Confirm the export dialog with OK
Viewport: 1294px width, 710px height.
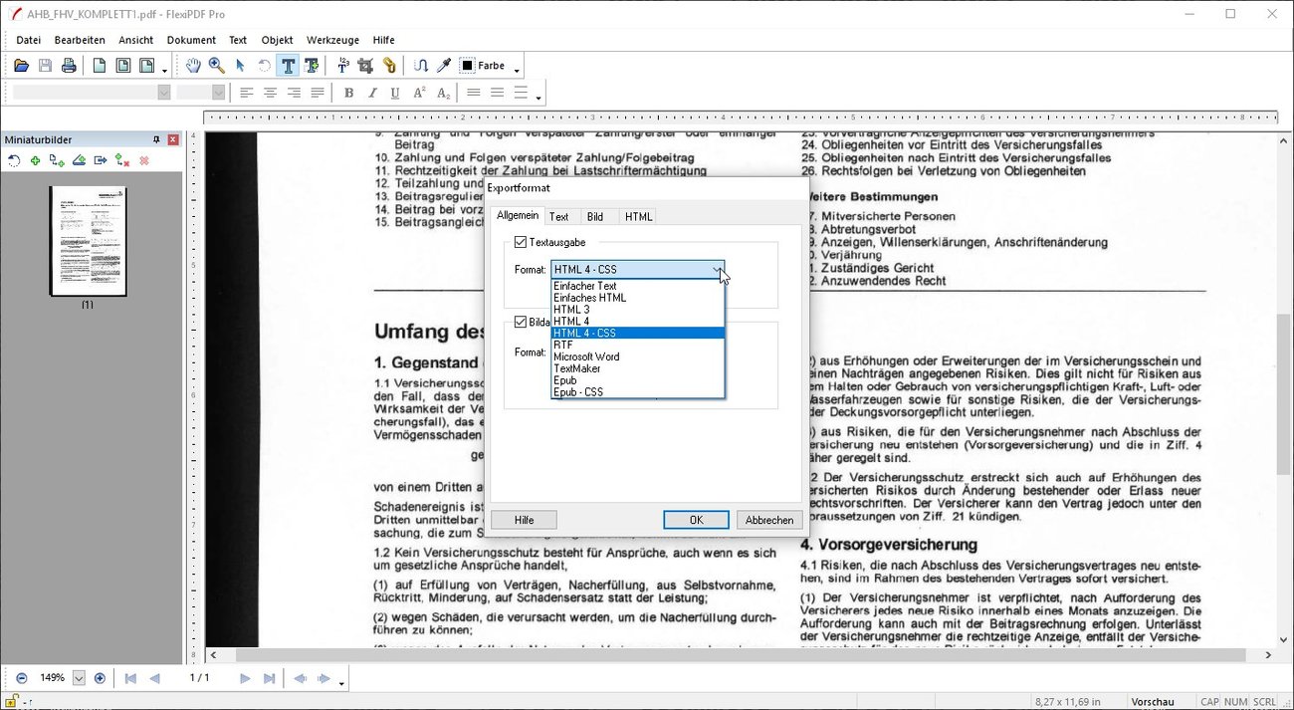[695, 519]
